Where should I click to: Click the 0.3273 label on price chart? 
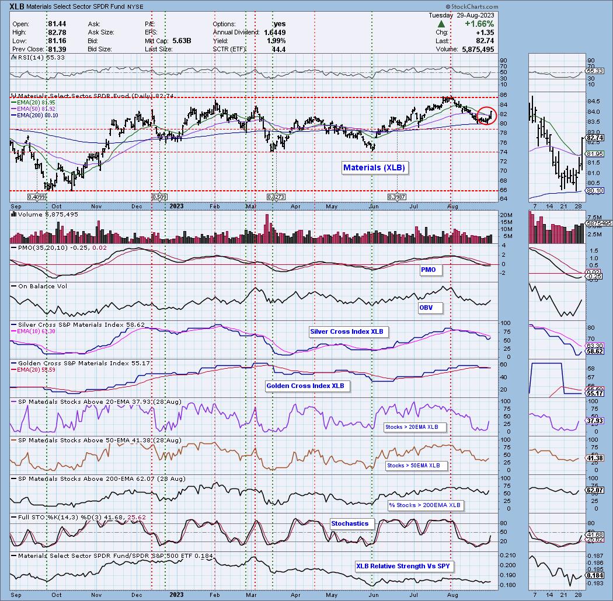pyautogui.click(x=276, y=197)
